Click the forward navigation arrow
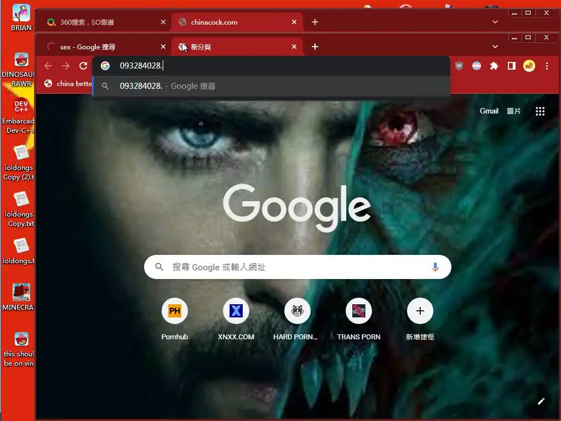Viewport: 561px width, 421px height. coord(66,66)
